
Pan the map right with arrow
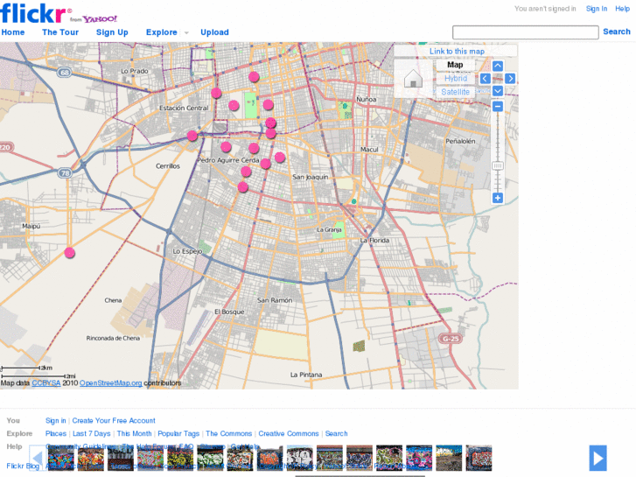click(510, 79)
